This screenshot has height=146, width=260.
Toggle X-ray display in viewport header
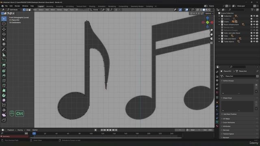pos(197,10)
